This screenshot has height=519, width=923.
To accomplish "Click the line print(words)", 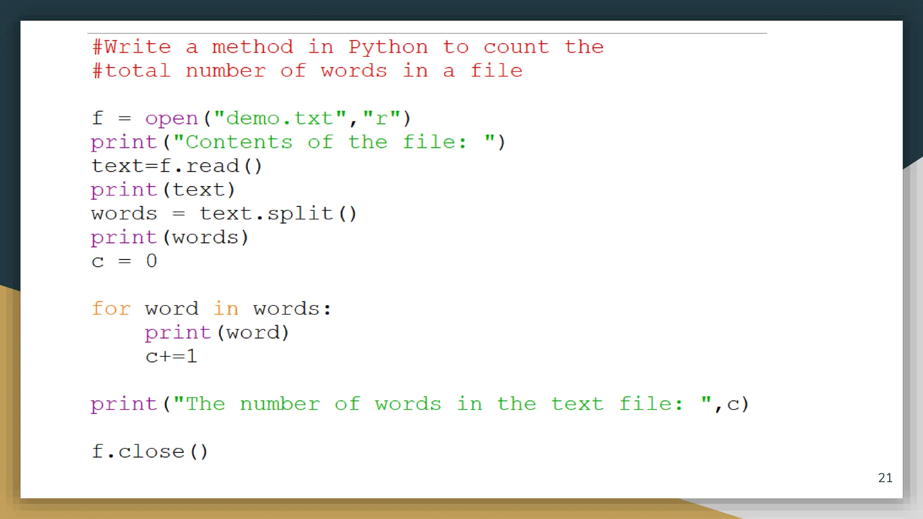I will pyautogui.click(x=170, y=238).
